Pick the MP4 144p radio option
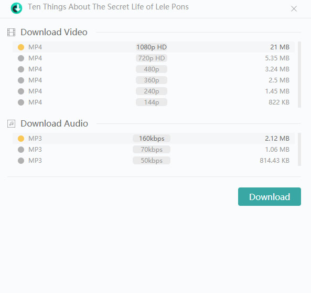 coord(21,102)
